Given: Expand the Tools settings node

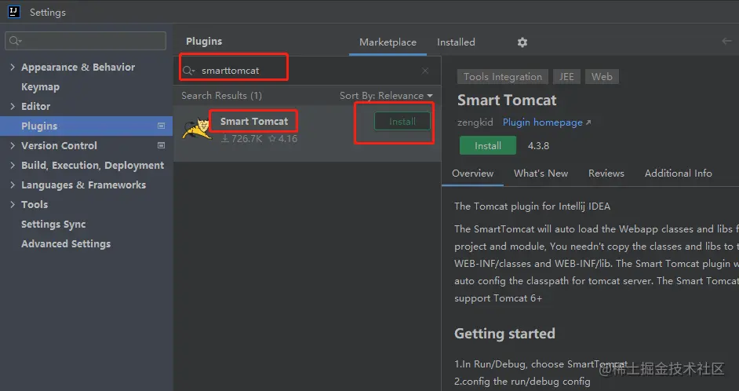Looking at the screenshot, I should (x=13, y=205).
